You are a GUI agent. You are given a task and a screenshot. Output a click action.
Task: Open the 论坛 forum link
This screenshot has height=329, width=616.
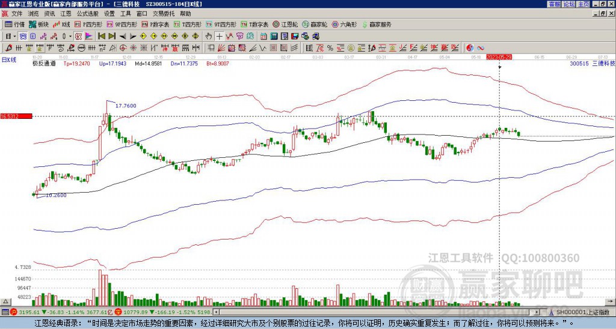click(x=569, y=4)
